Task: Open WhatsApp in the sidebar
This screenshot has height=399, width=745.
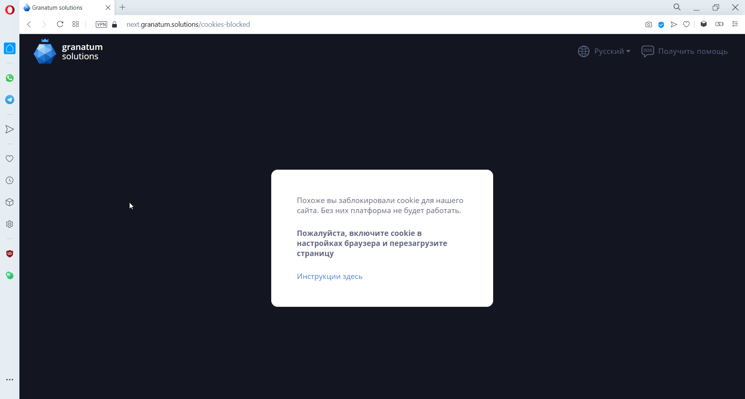Action: tap(10, 78)
